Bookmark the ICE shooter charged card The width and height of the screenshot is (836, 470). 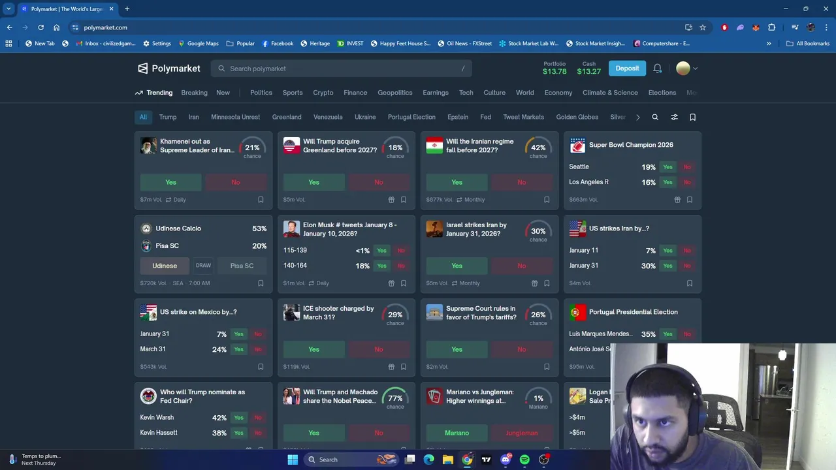click(404, 367)
